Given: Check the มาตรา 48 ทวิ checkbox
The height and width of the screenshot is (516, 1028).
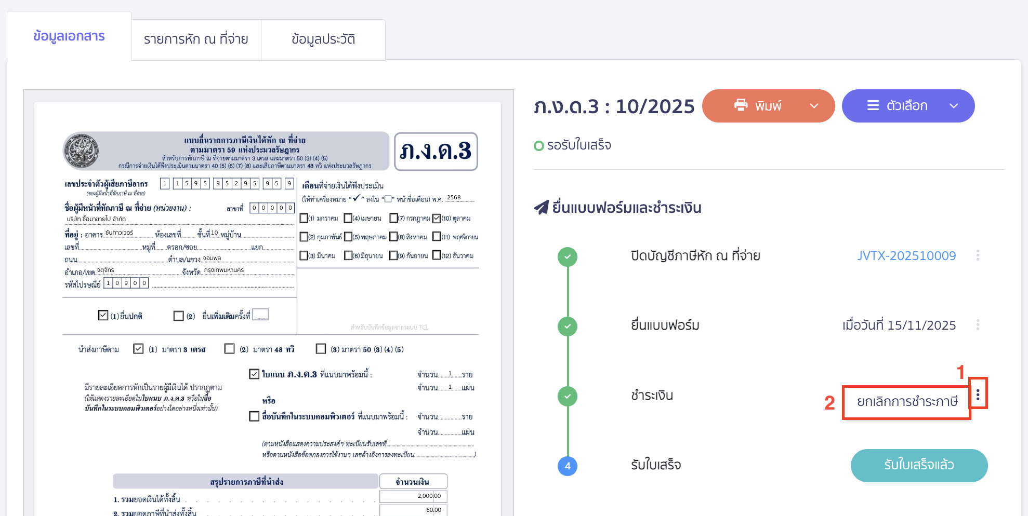Looking at the screenshot, I should [229, 348].
